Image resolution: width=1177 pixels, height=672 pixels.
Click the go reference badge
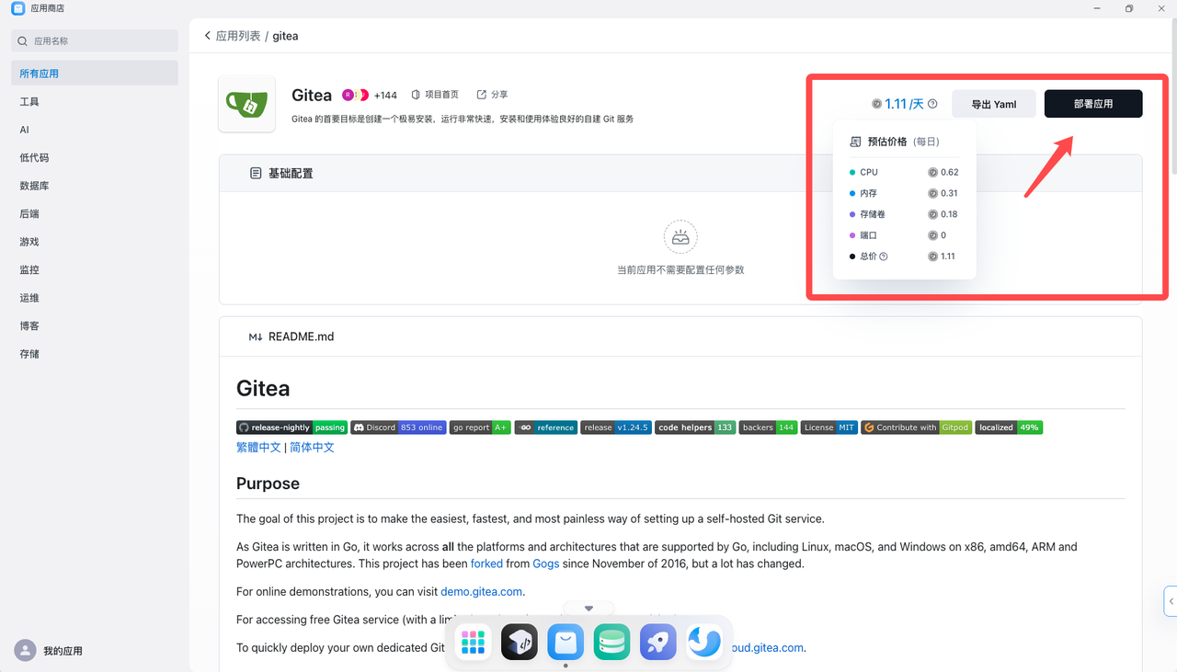(546, 427)
